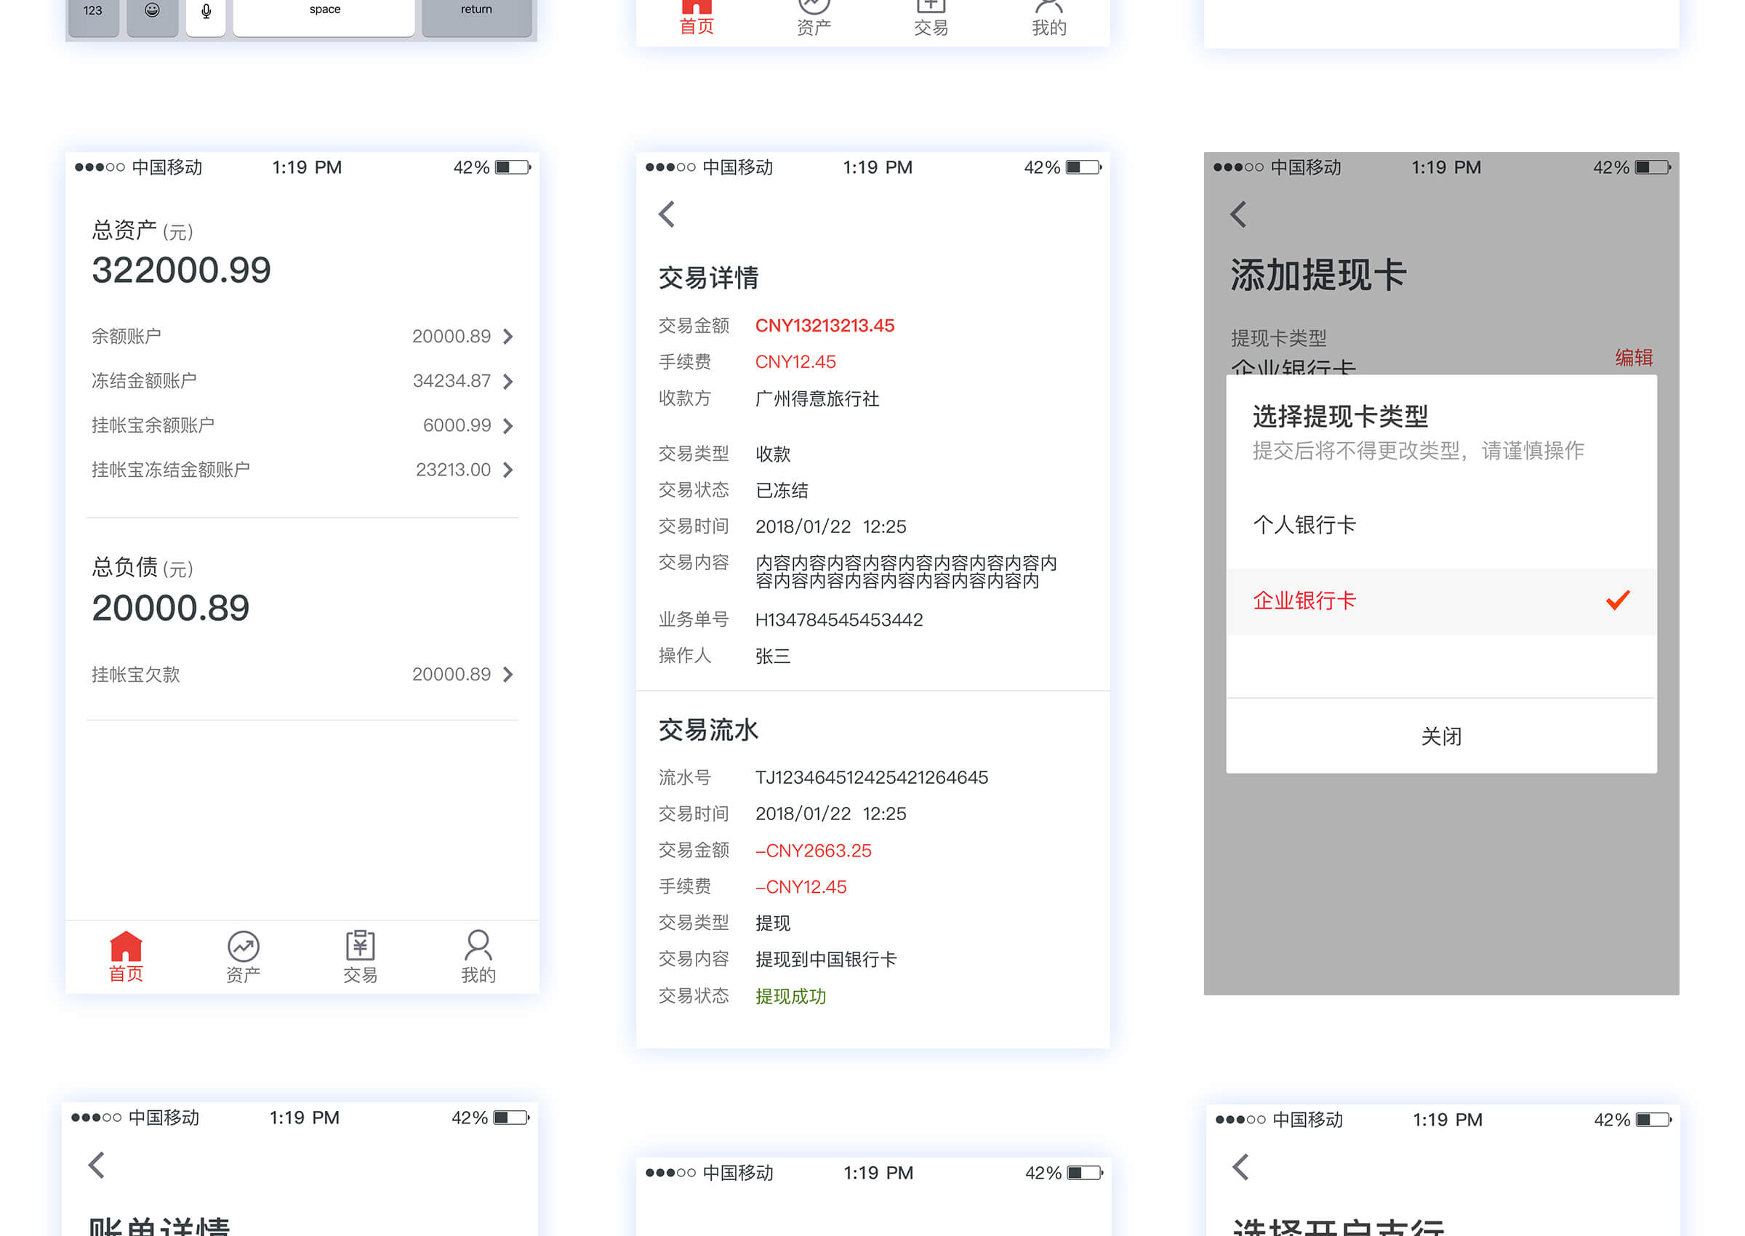This screenshot has width=1745, height=1236.
Task: Open 资产 assets tab icon in bottom-left phone
Action: click(243, 946)
